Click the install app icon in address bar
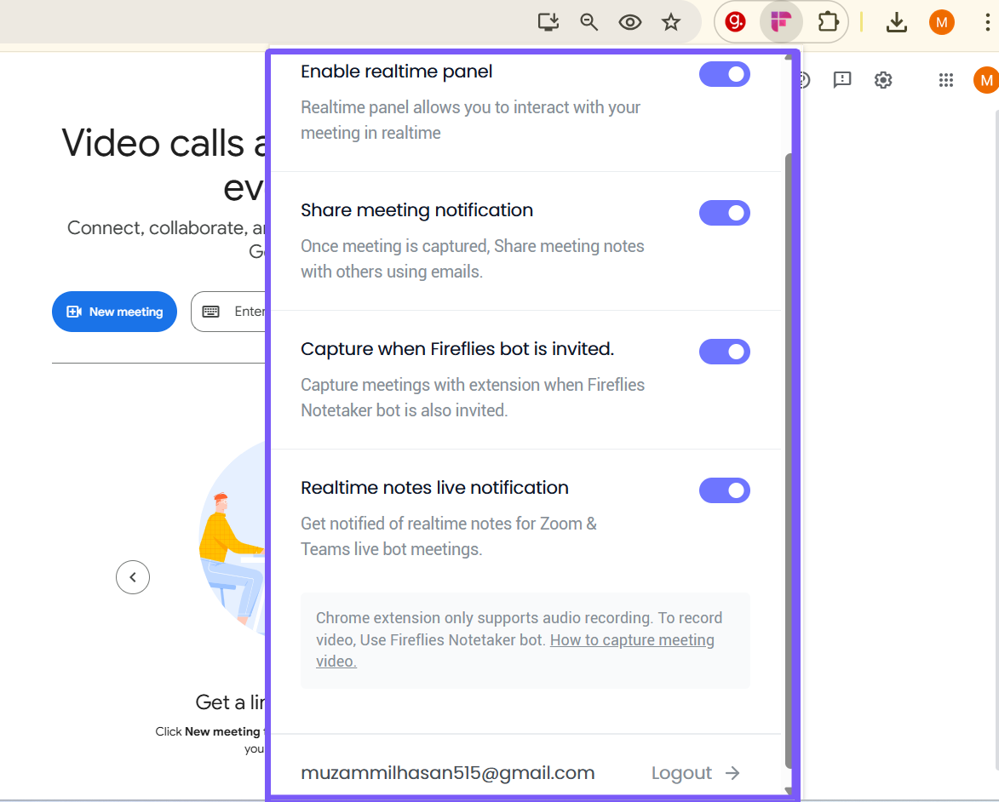 [x=548, y=22]
